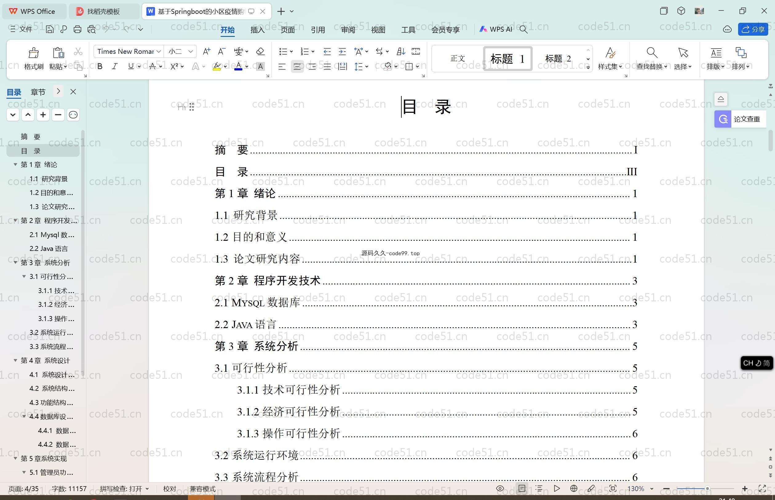Open search via the magnifier beside WPS AI
The height and width of the screenshot is (500, 775).
[523, 29]
